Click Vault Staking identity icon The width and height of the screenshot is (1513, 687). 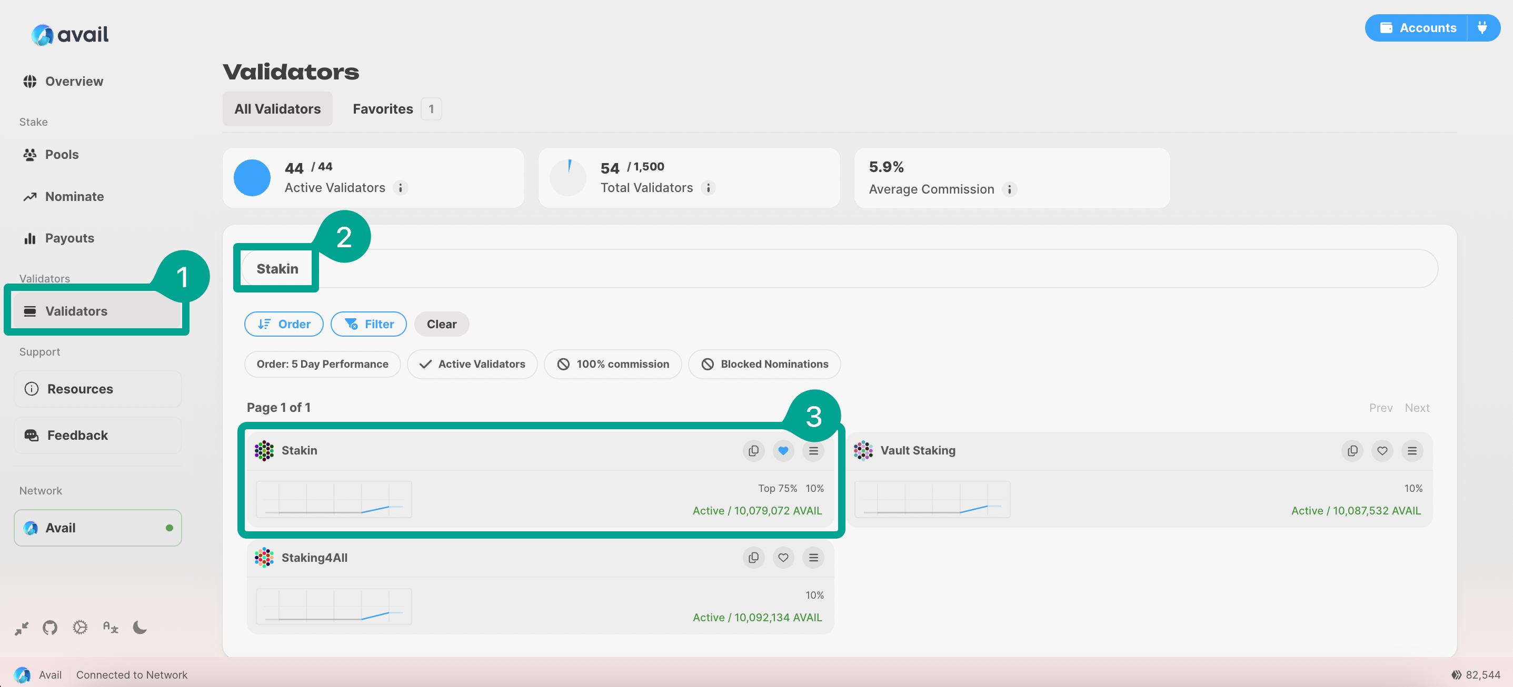coord(863,451)
